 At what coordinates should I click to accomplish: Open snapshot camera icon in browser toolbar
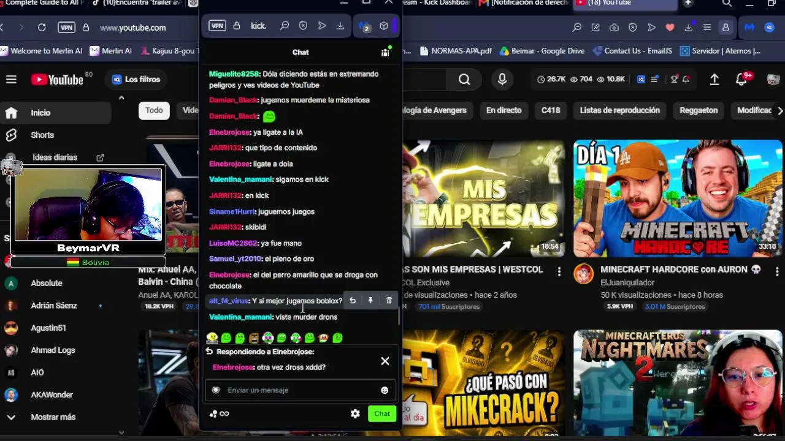(614, 28)
